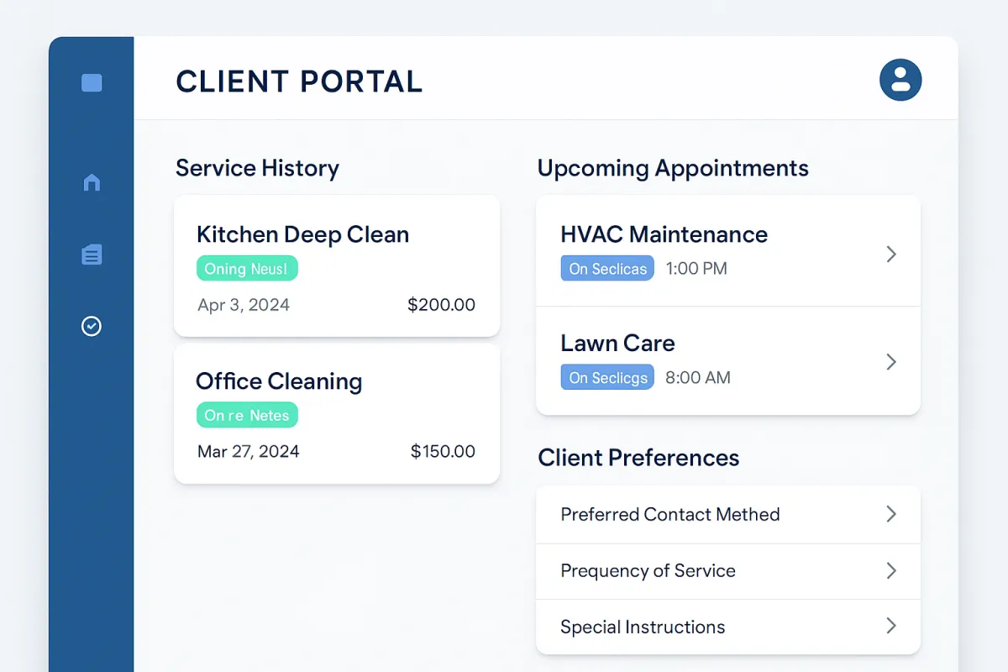Viewport: 1008px width, 672px height.
Task: Open the Kitchen Deep Clean card
Action: click(x=336, y=265)
